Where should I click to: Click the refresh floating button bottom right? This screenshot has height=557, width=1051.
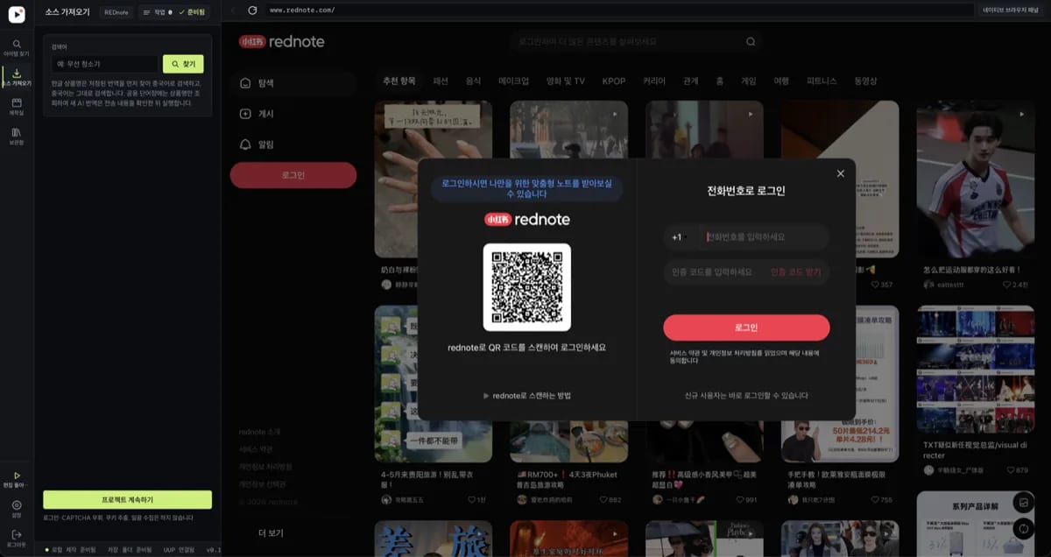(1022, 528)
